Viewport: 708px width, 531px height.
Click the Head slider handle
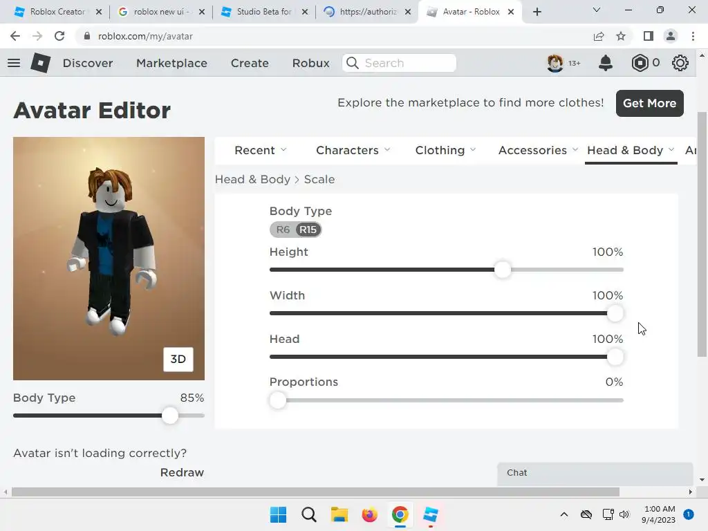pyautogui.click(x=615, y=357)
